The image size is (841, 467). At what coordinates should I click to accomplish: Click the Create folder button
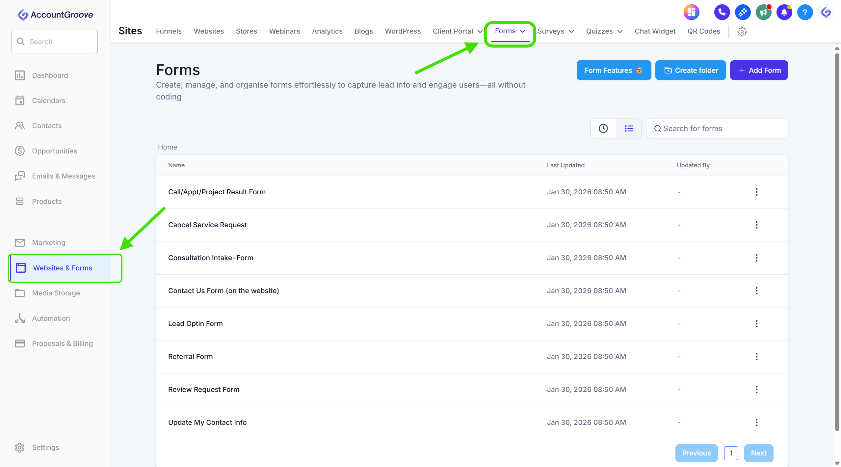tap(691, 70)
